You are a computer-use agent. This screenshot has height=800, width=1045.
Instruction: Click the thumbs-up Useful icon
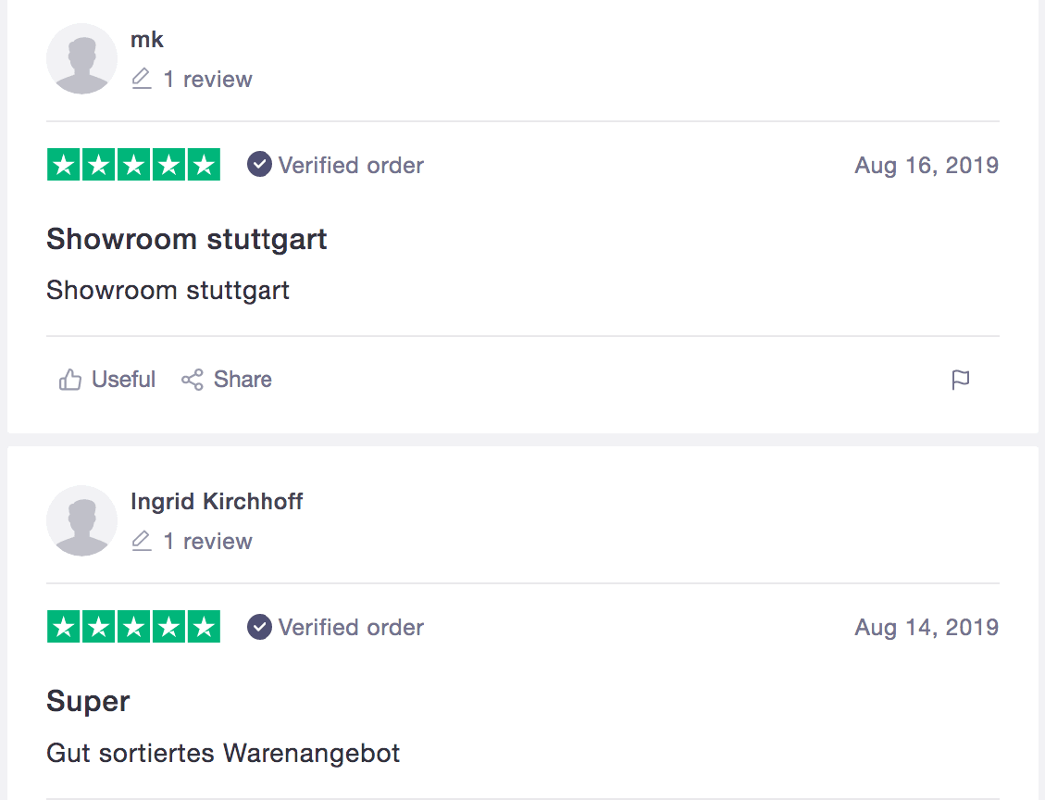[70, 380]
